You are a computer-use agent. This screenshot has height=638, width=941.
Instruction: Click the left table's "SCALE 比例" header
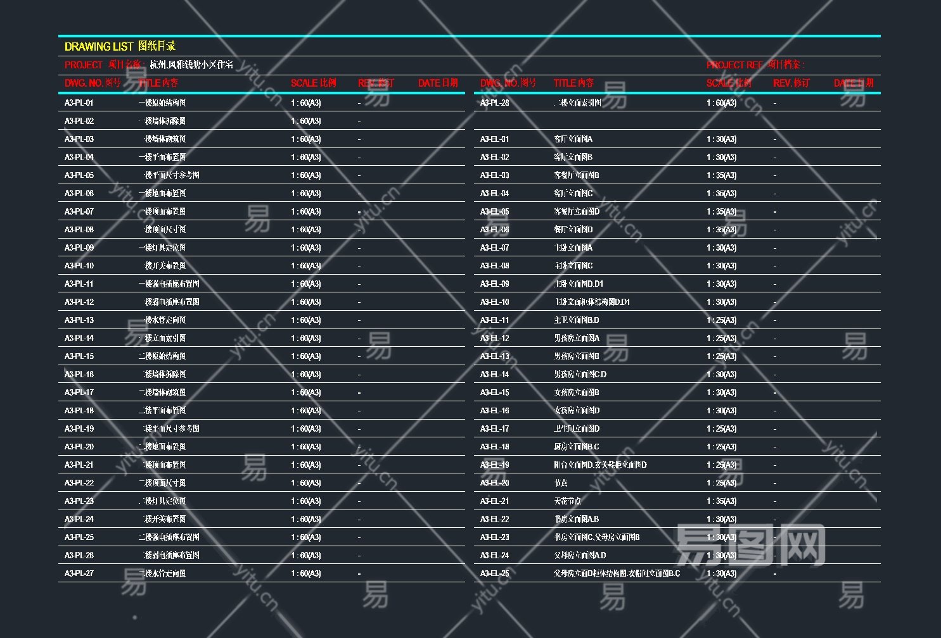coord(313,83)
